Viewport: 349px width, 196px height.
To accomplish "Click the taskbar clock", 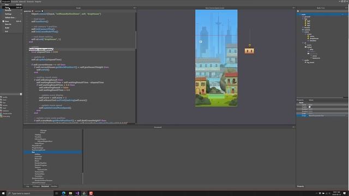I will pos(336,193).
